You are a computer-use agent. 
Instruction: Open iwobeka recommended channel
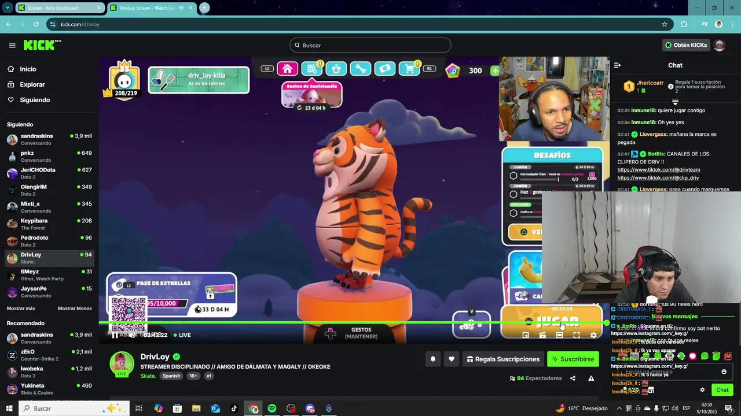[x=49, y=372]
